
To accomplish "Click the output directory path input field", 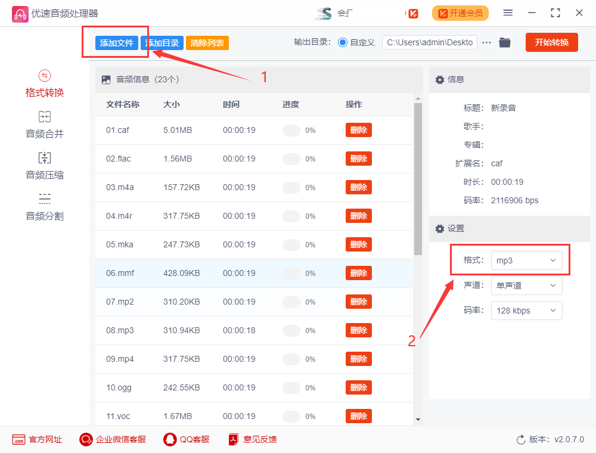I will click(x=429, y=42).
